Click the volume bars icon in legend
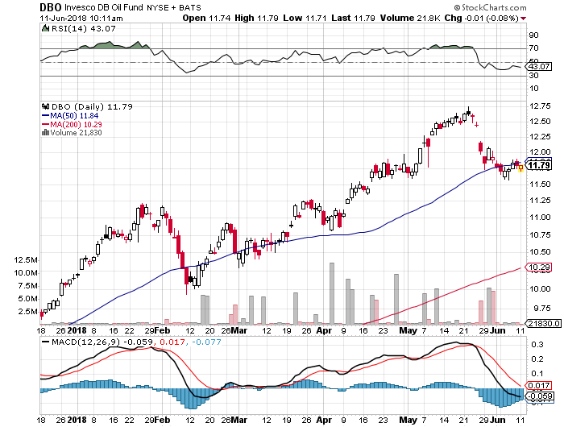This screenshot has height=427, width=564. coord(45,132)
